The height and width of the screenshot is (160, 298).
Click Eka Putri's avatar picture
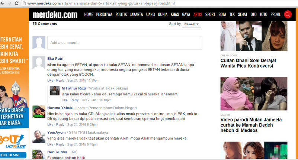(x=39, y=63)
